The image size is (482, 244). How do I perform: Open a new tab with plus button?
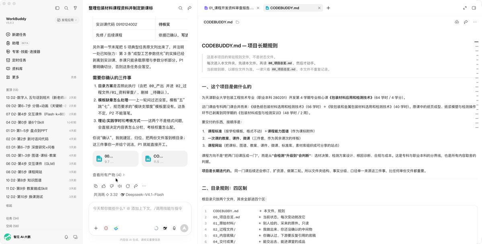[328, 8]
